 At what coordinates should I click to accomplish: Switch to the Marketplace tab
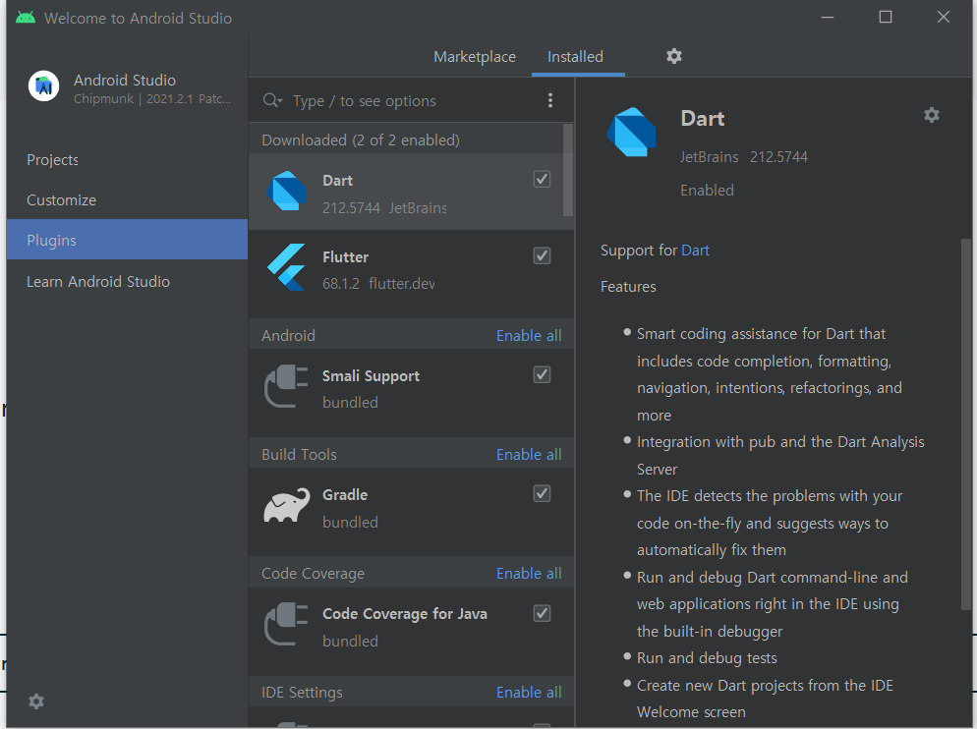click(475, 57)
